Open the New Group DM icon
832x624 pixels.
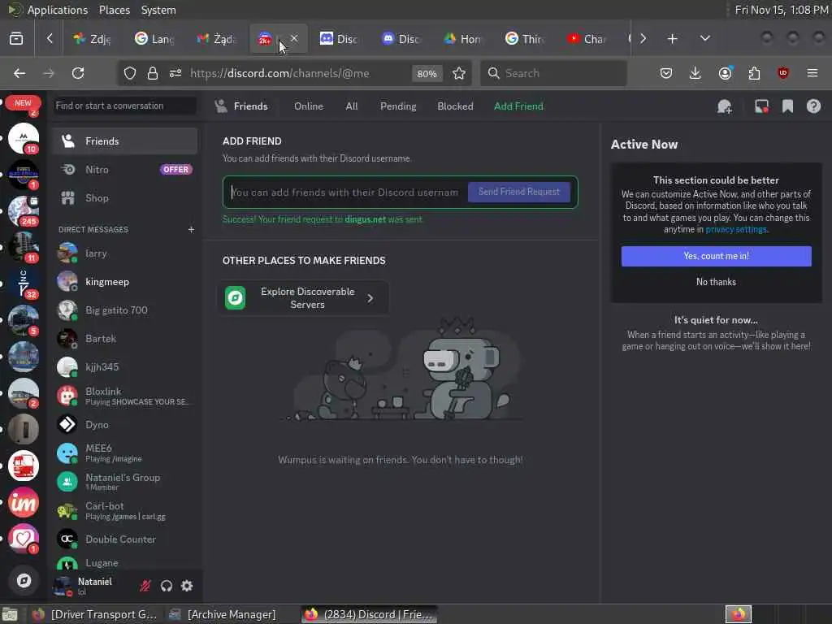coord(725,106)
